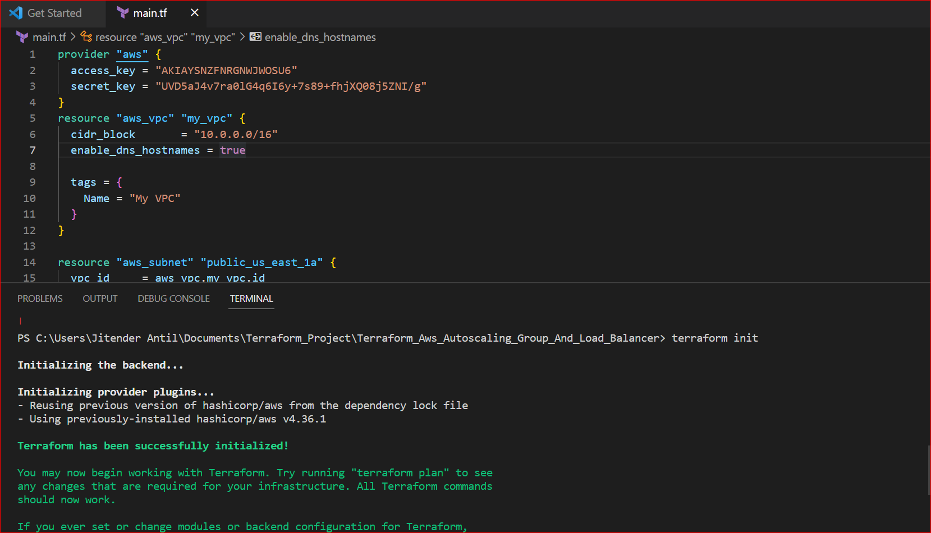Image resolution: width=931 pixels, height=533 pixels.
Task: Click vpc_id attribute on line 15
Action: (90, 278)
